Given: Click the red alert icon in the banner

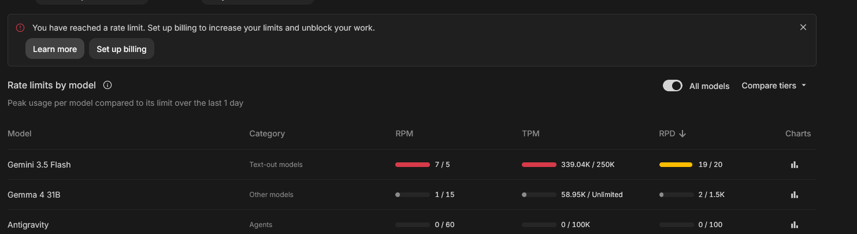Looking at the screenshot, I should pyautogui.click(x=20, y=27).
